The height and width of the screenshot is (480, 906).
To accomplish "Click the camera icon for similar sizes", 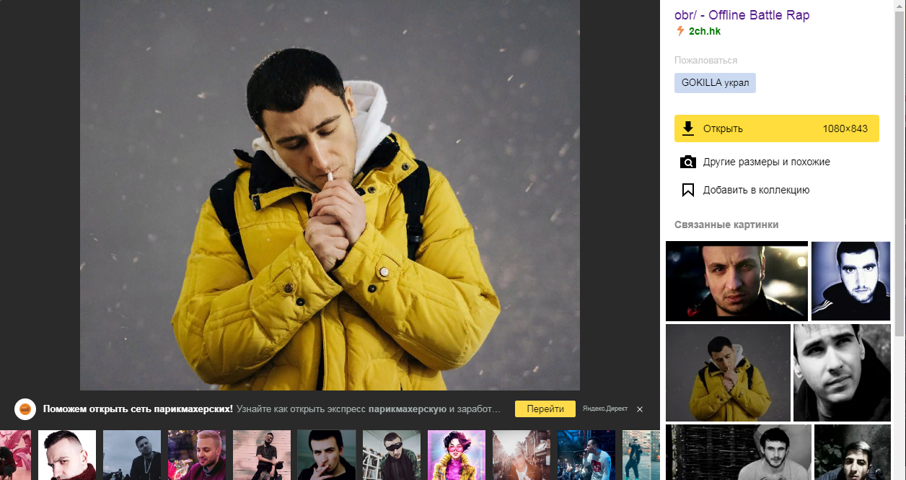I will pyautogui.click(x=688, y=162).
